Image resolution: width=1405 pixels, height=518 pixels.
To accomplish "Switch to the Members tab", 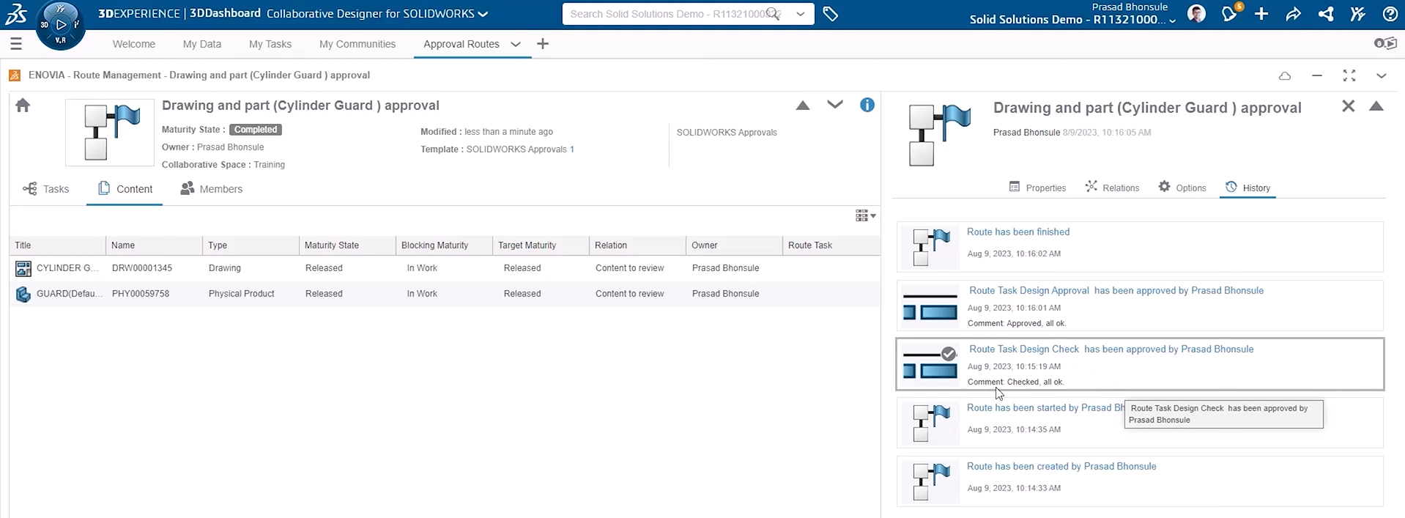I will pos(212,189).
